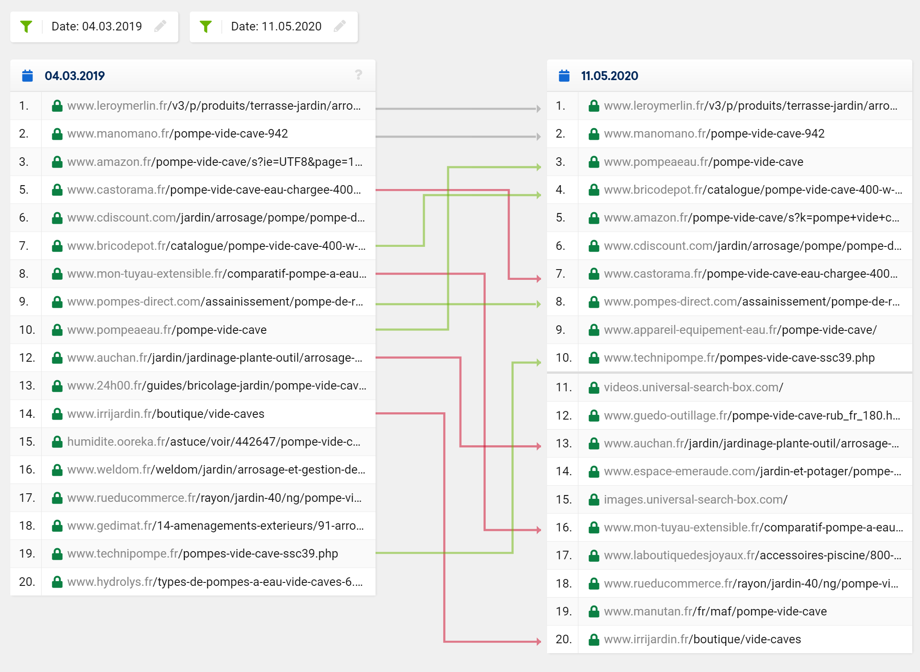Click lock icon beside appareil-equipement-eau.fr result

coord(594,330)
